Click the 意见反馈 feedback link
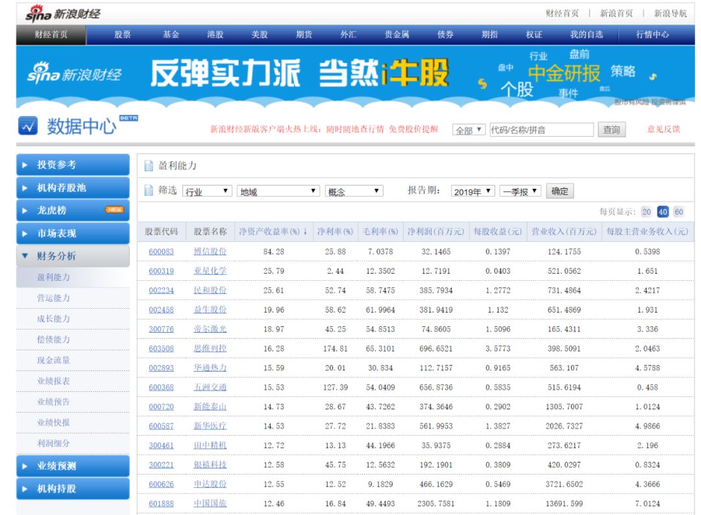This screenshot has height=515, width=701. point(663,130)
